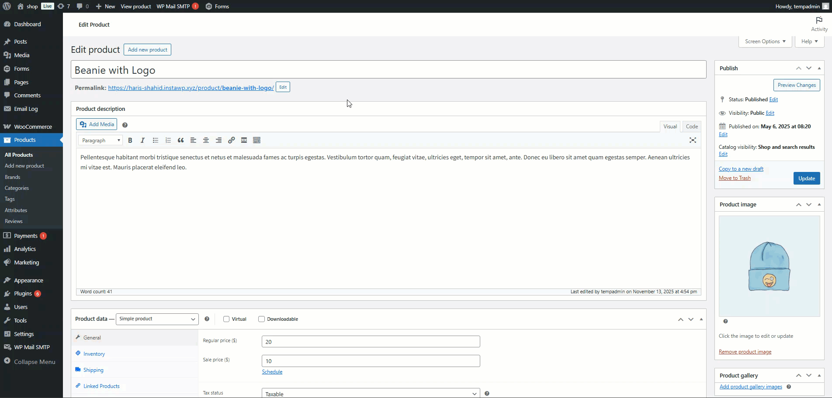Toggle distraction-free fullscreen editor icon
This screenshot has width=832, height=398.
[693, 140]
